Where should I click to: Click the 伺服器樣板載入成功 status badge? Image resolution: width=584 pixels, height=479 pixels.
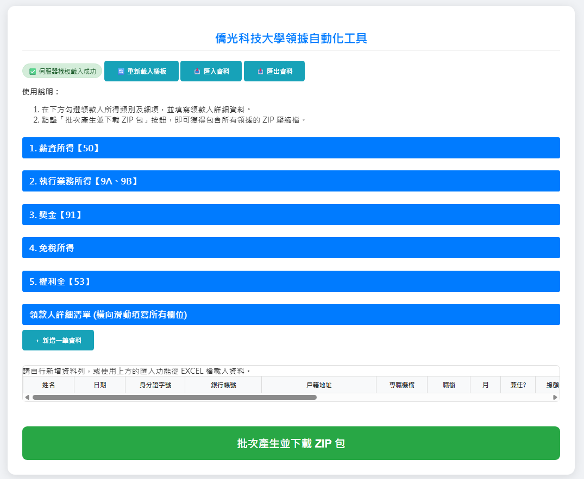[62, 72]
